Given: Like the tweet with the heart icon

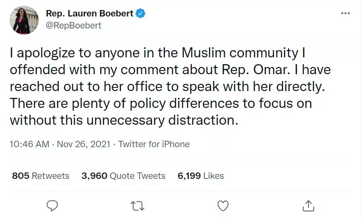Looking at the screenshot, I should pyautogui.click(x=223, y=206).
